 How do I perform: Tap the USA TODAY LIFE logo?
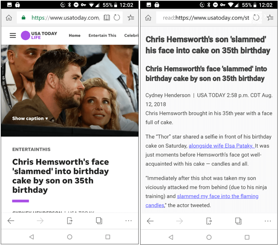point(39,35)
